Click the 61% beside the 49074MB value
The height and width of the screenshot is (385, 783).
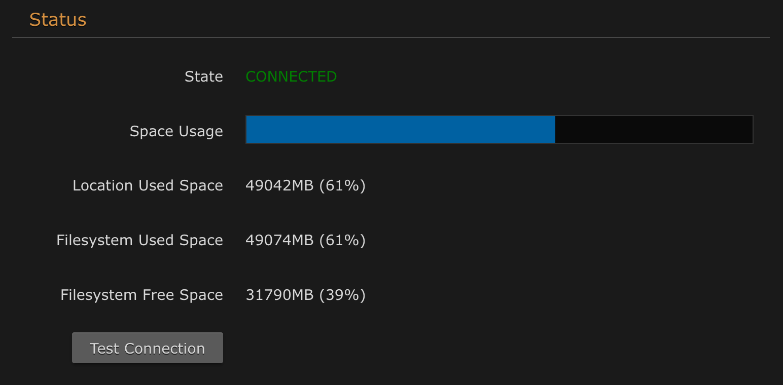[342, 240]
